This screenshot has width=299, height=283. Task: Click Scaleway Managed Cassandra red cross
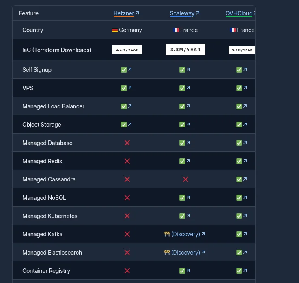tap(185, 179)
